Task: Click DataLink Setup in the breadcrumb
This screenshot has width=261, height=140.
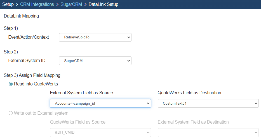Action: pos(103,4)
